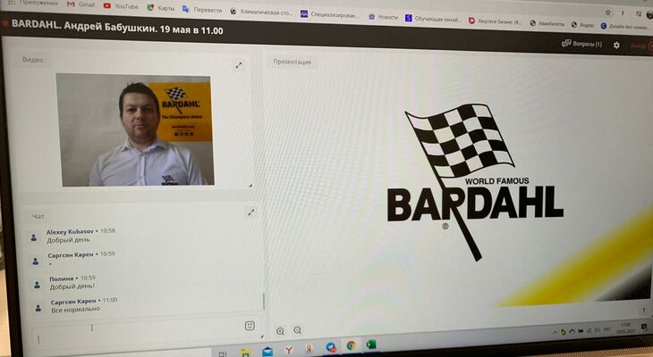This screenshot has width=653, height=357.
Task: Click the Презентация panel label
Action: 292,62
